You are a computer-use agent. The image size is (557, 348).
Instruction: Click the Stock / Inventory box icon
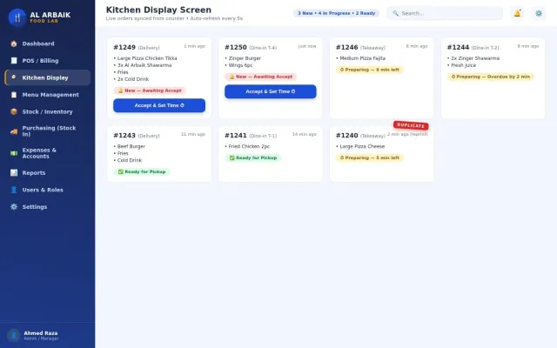point(14,111)
